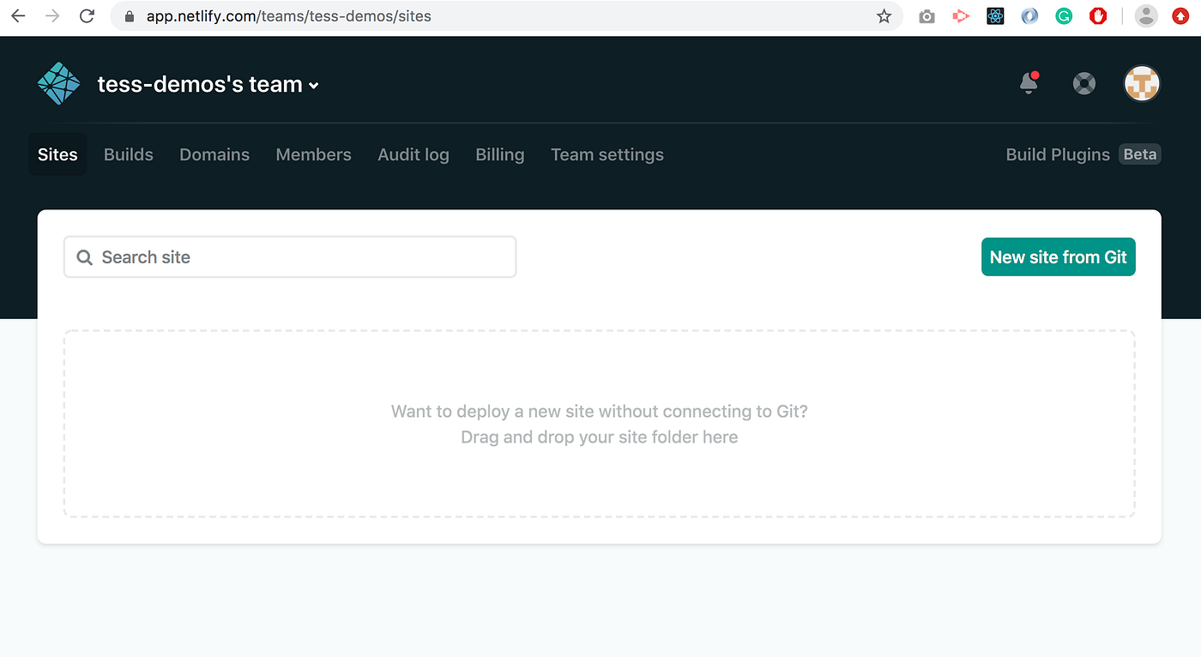Click the red Chrome update arrow icon
The image size is (1201, 657).
[x=1180, y=16]
